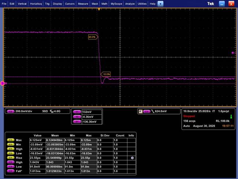Click the 132mV cursor V1 value

click(92, 112)
